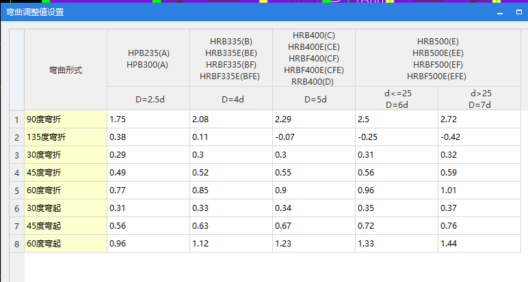
Task: Select the 45度弯折 row label
Action: point(66,173)
